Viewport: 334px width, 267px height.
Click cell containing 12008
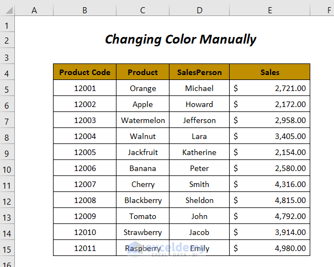[x=85, y=200]
